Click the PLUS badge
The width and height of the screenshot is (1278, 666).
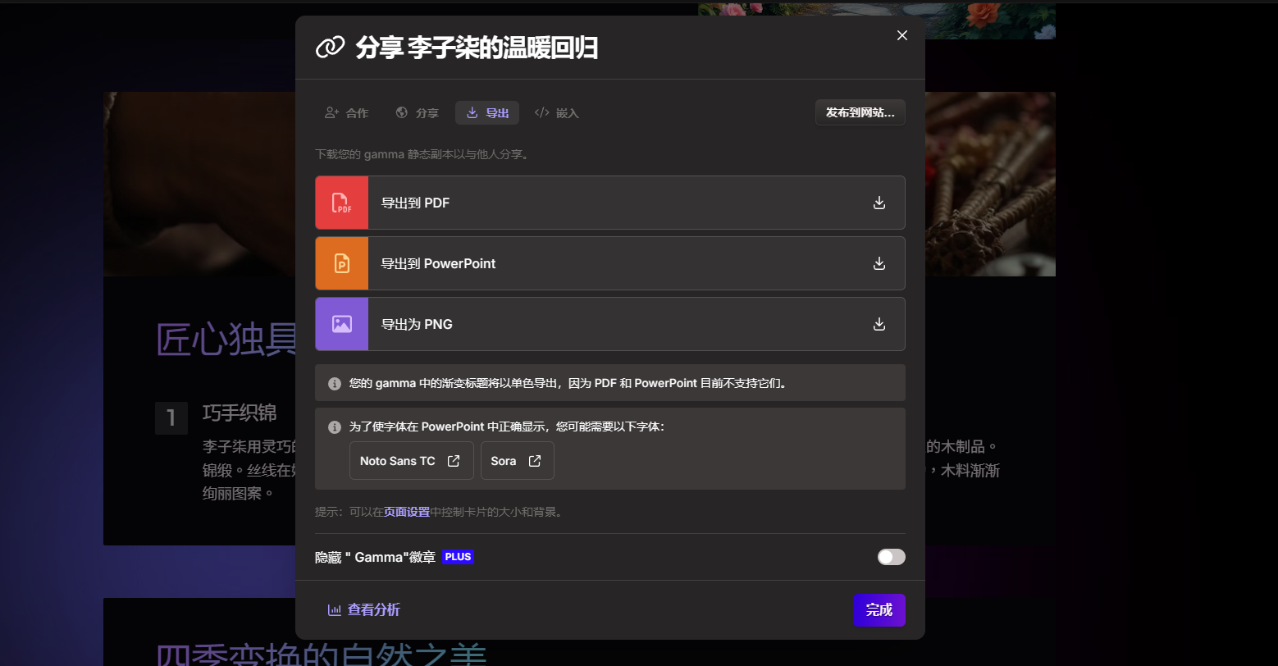click(459, 557)
